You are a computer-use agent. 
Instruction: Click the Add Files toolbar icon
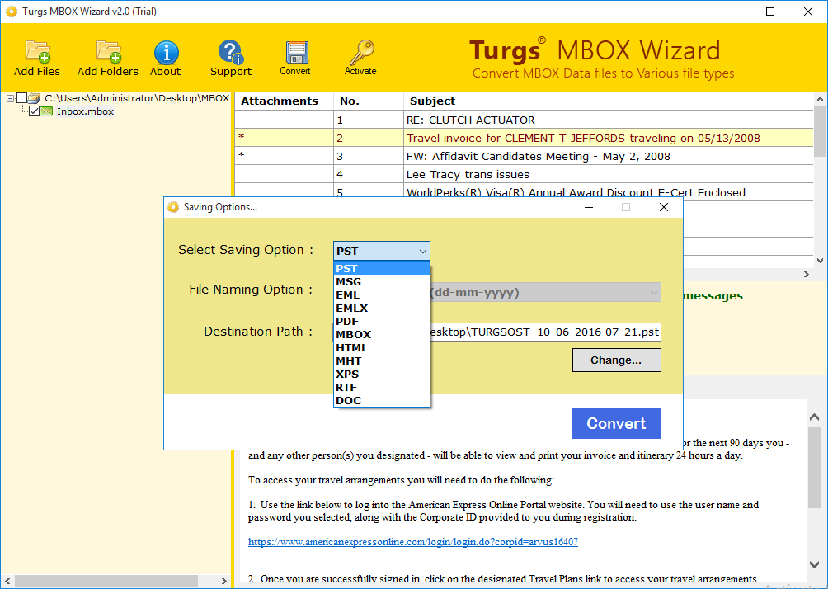click(x=37, y=52)
